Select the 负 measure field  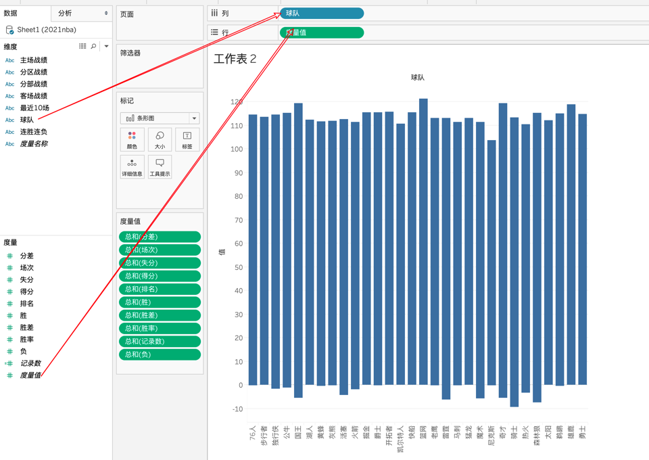coord(23,352)
